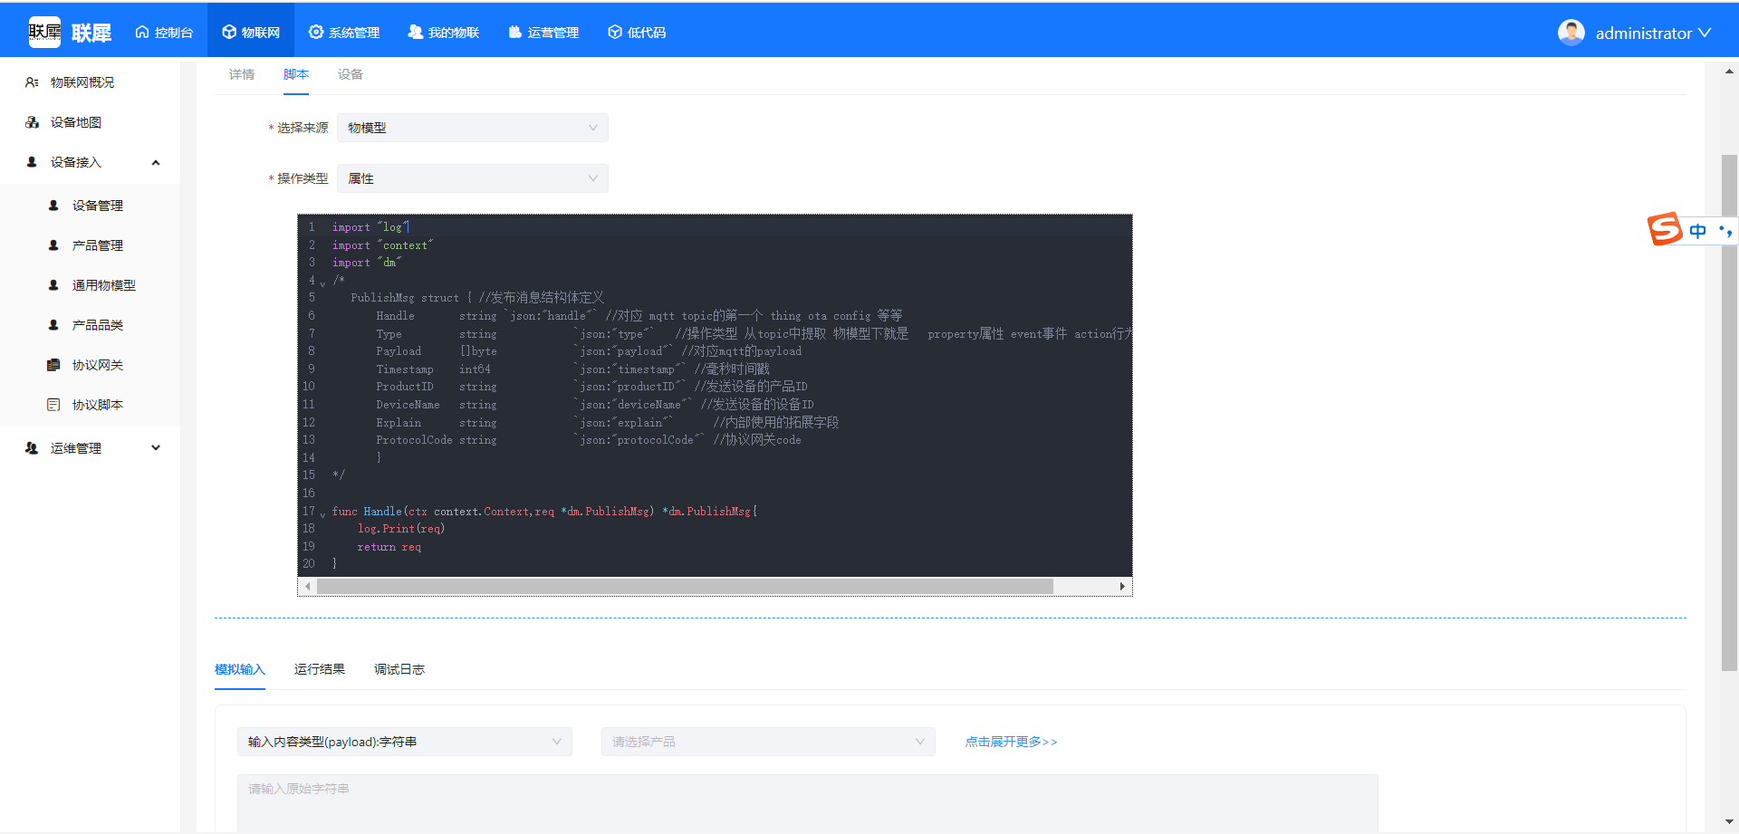Toggle code fold arrow at line 17

[x=322, y=514]
